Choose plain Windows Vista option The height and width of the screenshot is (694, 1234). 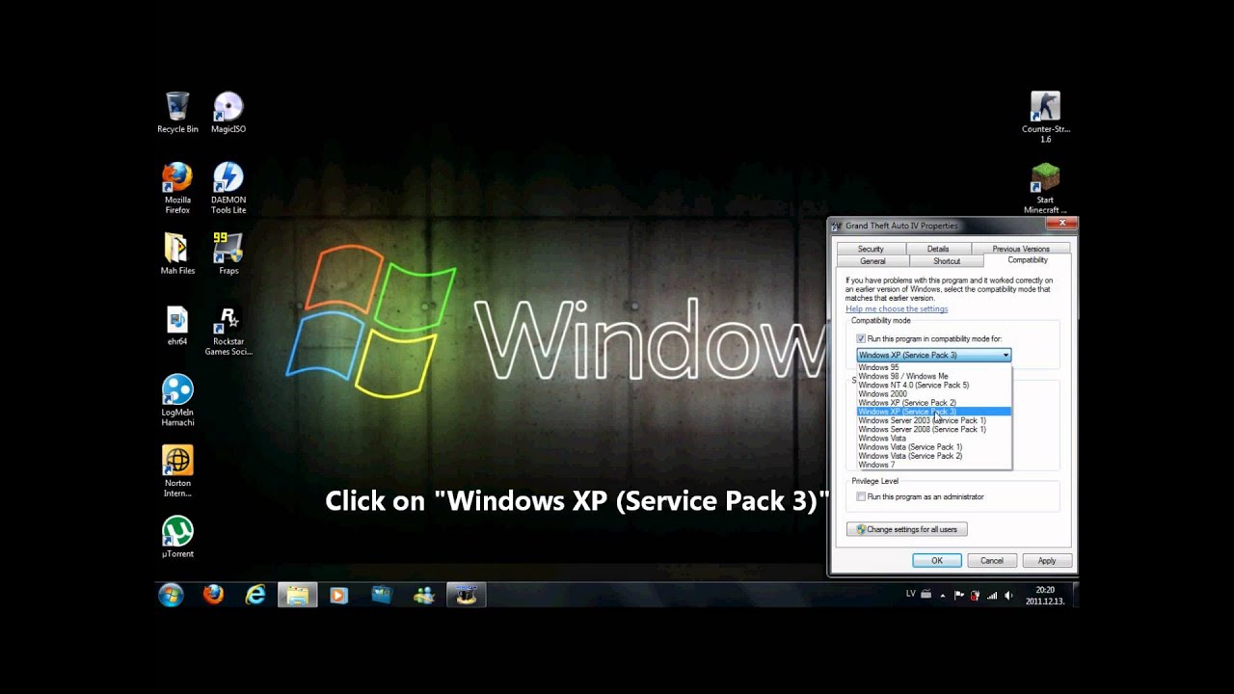click(933, 439)
